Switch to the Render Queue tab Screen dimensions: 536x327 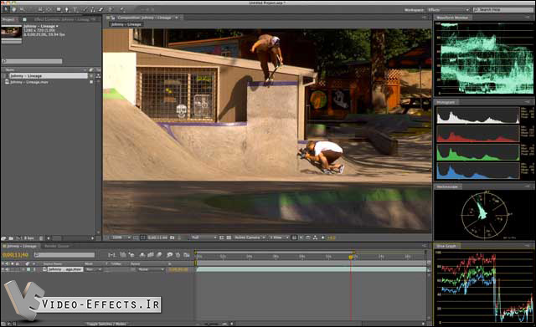[x=56, y=246]
